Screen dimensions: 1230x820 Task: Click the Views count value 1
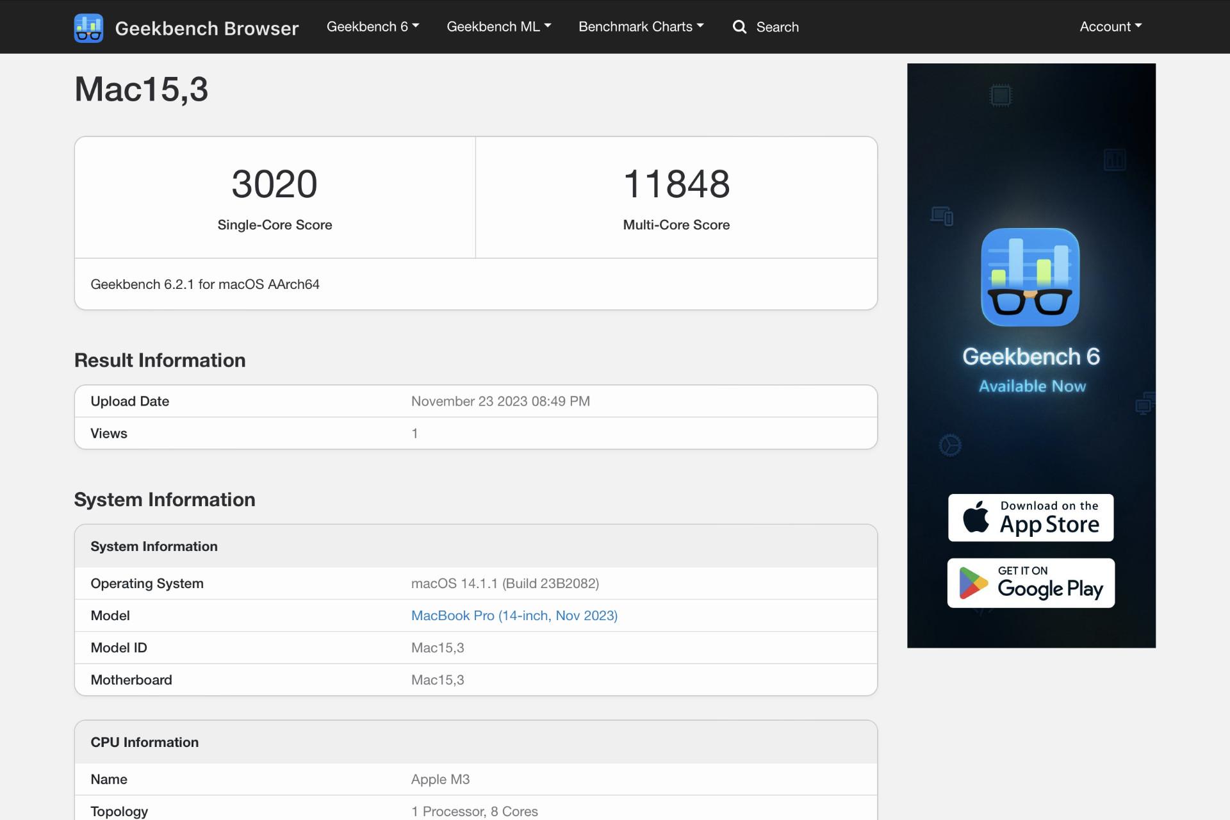coord(414,434)
